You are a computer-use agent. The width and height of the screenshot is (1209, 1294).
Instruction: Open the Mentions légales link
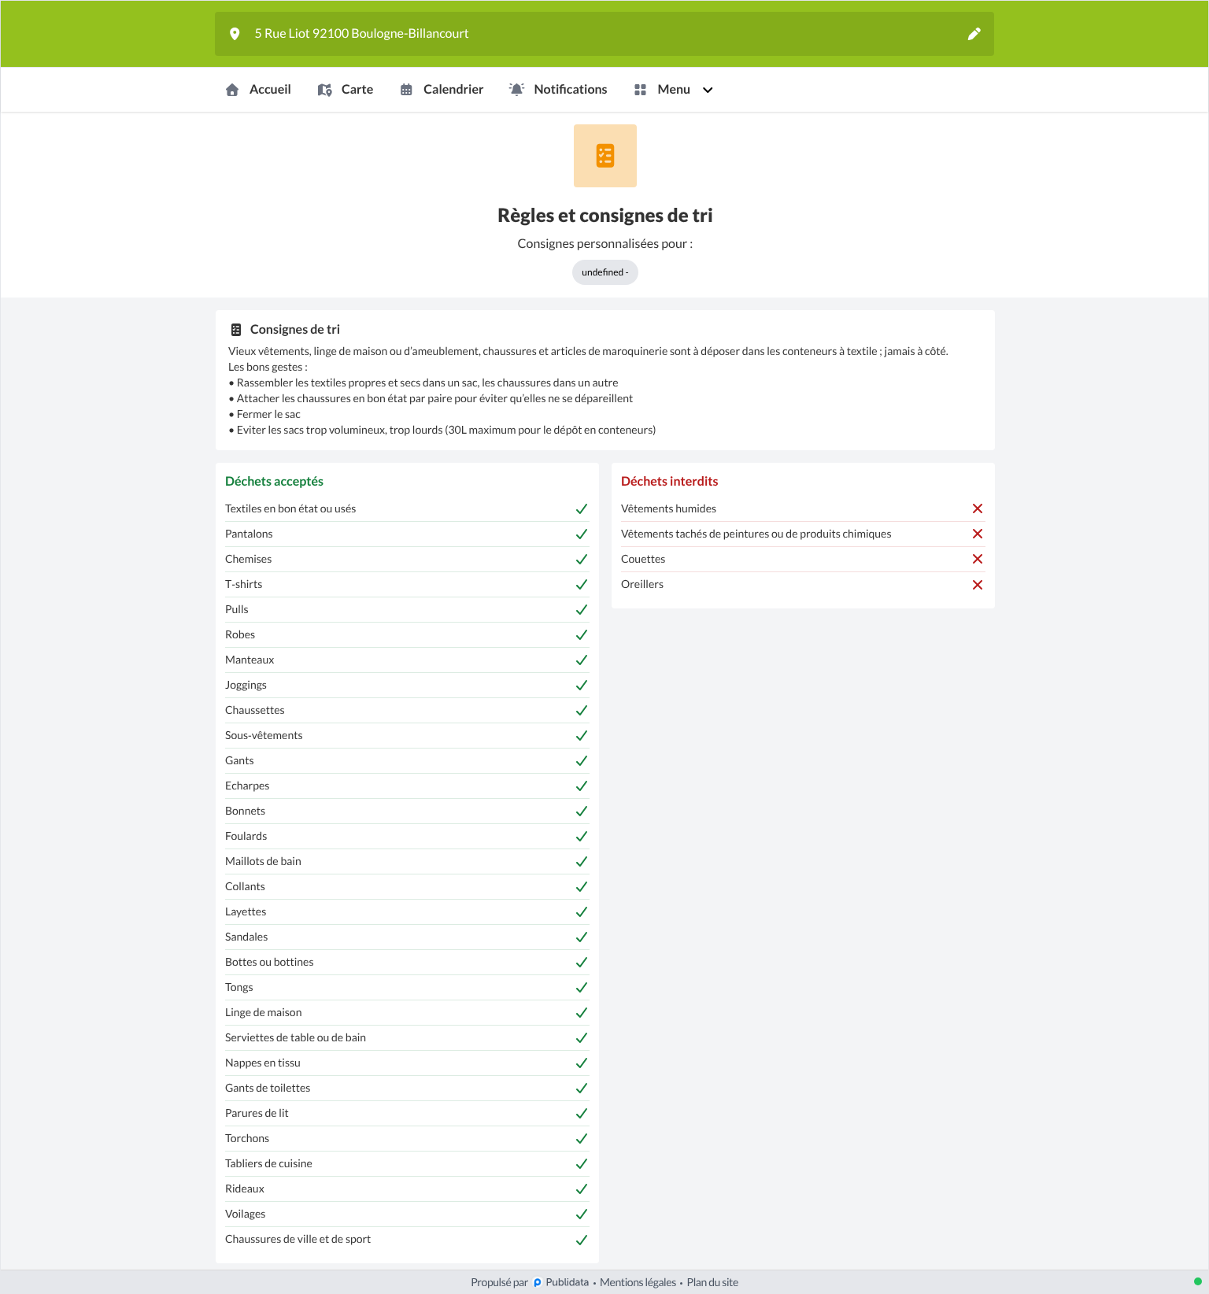[x=638, y=1282]
